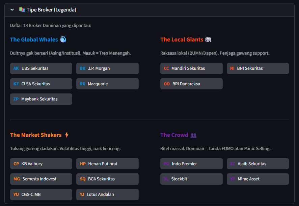This screenshot has height=206, width=299.
Task: Select the SQ BCA Sekuritas chip
Action: point(107,179)
